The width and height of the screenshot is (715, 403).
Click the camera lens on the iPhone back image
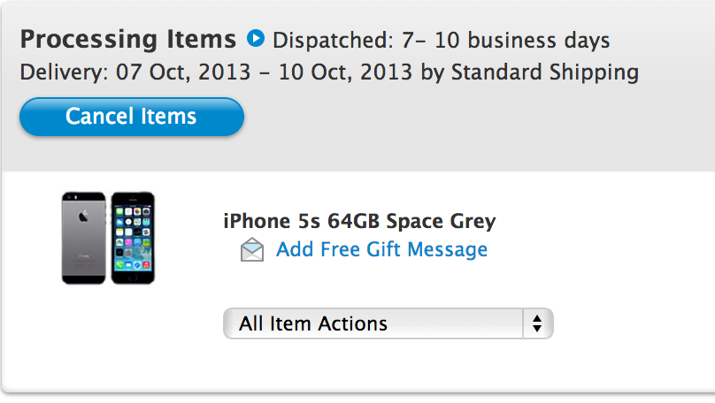tap(69, 198)
